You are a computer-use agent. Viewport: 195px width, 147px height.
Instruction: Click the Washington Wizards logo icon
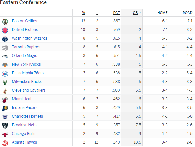tap(5, 39)
